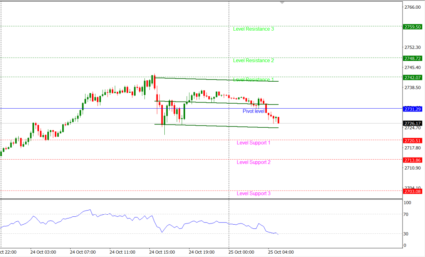425x257 pixels.
Task: Click the Level Support 1 label
Action: click(x=253, y=143)
